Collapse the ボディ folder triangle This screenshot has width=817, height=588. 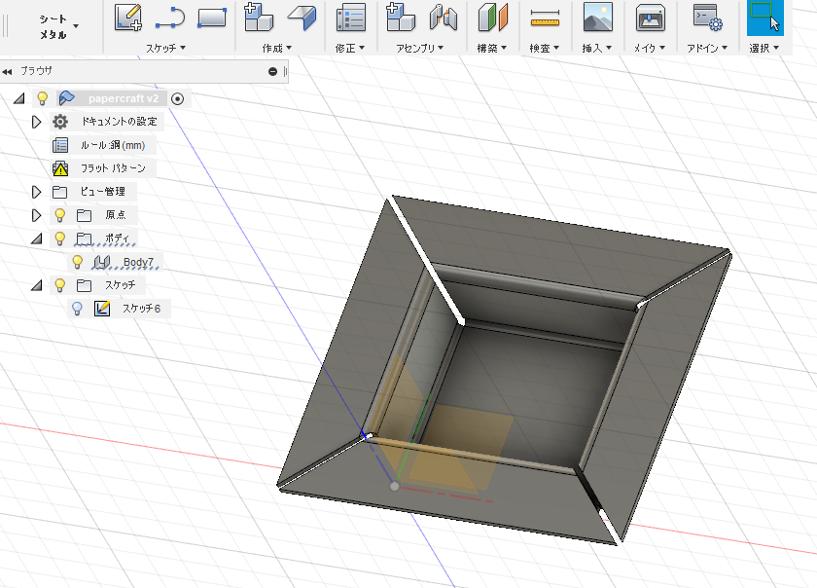click(36, 239)
